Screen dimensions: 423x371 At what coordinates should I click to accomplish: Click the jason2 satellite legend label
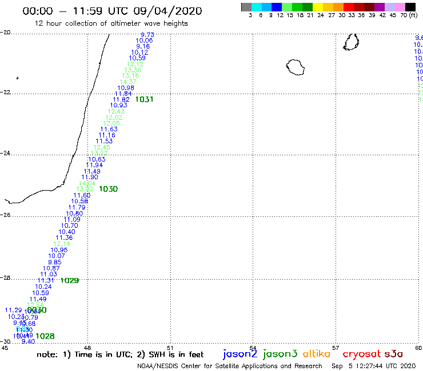(x=240, y=354)
